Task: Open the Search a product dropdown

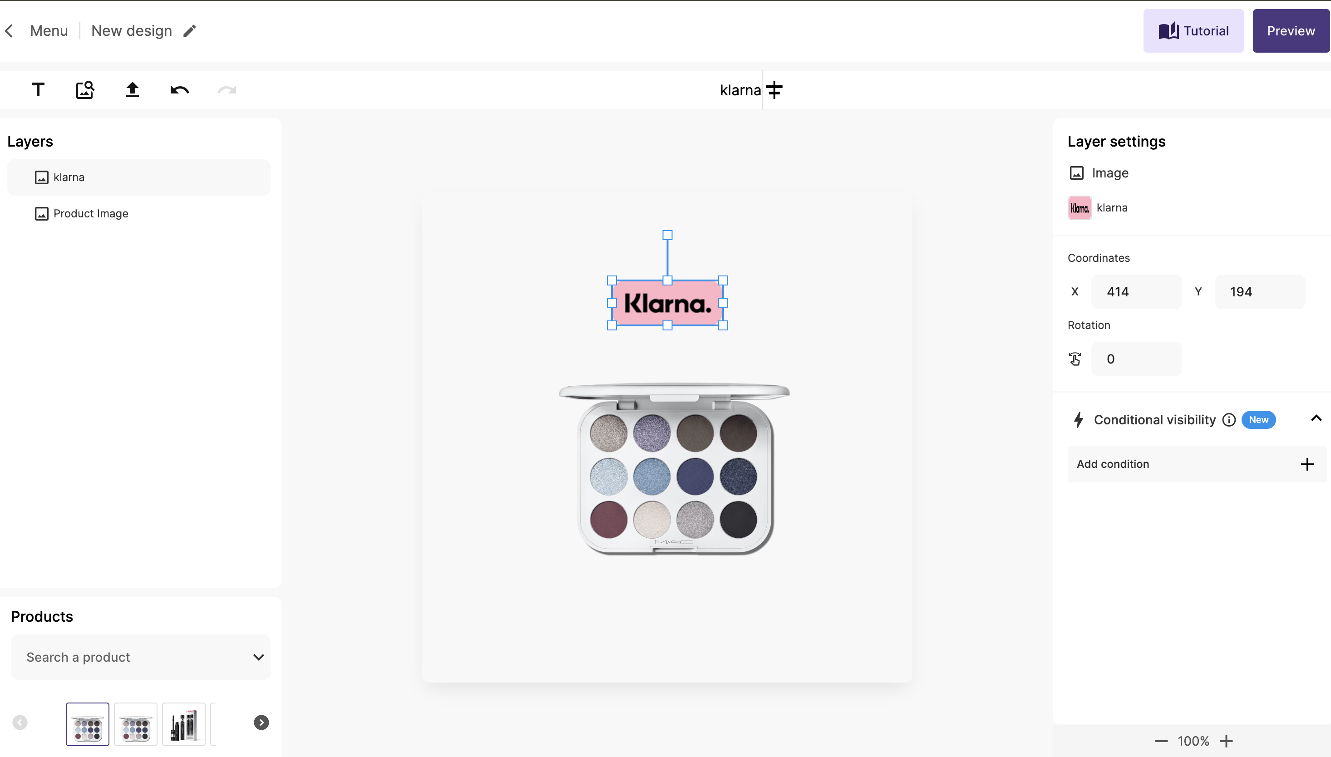Action: (x=140, y=657)
